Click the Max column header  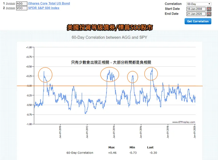111,147
